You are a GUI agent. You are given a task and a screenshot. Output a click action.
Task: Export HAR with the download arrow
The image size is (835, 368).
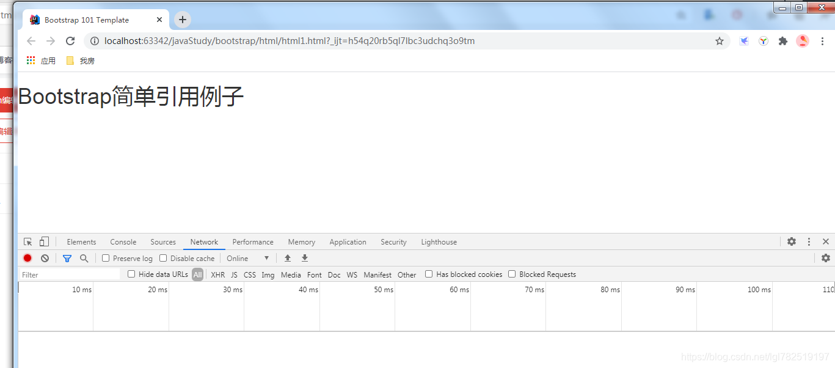305,258
